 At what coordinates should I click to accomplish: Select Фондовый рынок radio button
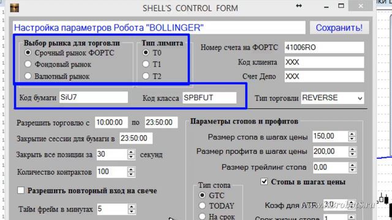pos(28,64)
